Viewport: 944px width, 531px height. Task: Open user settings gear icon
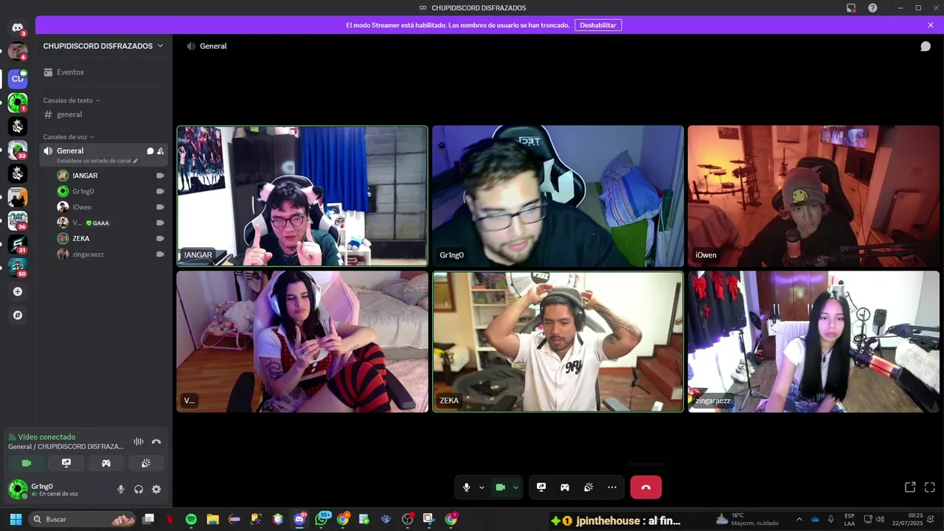point(156,489)
